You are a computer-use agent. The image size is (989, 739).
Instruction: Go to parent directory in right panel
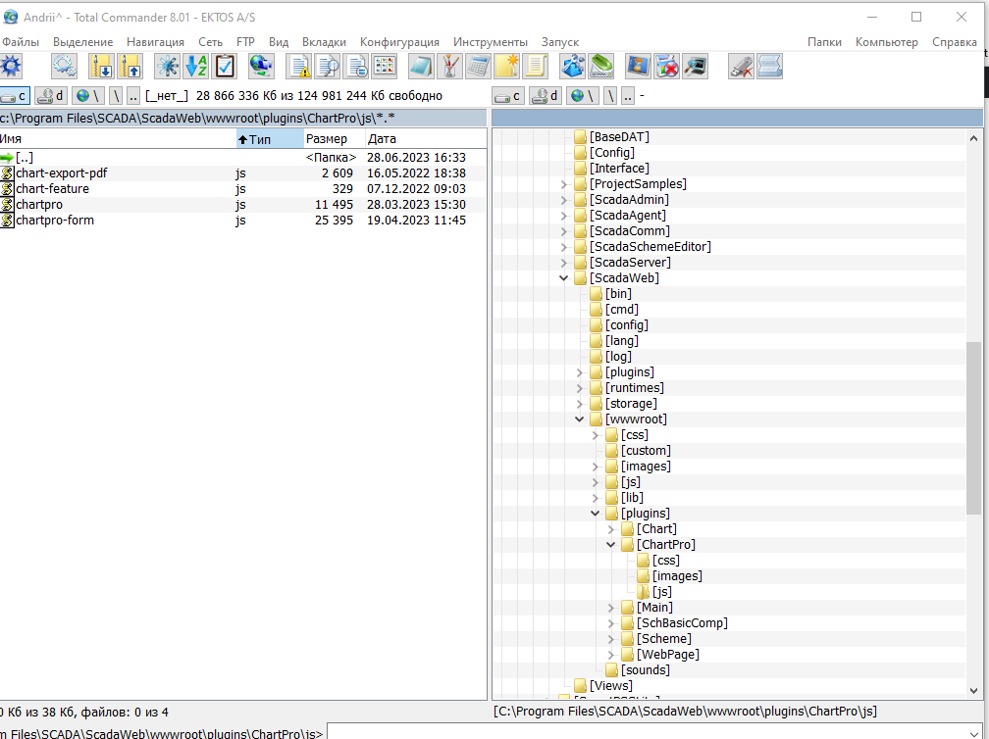click(628, 96)
